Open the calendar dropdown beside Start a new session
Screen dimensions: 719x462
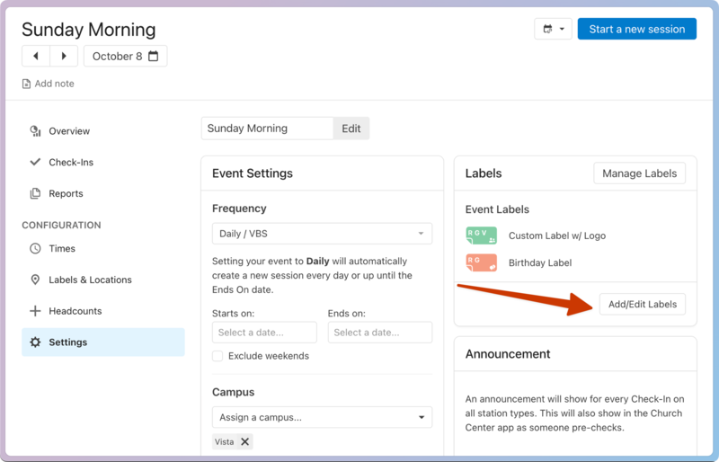tap(553, 29)
